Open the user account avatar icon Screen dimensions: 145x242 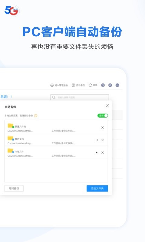tap(110, 85)
